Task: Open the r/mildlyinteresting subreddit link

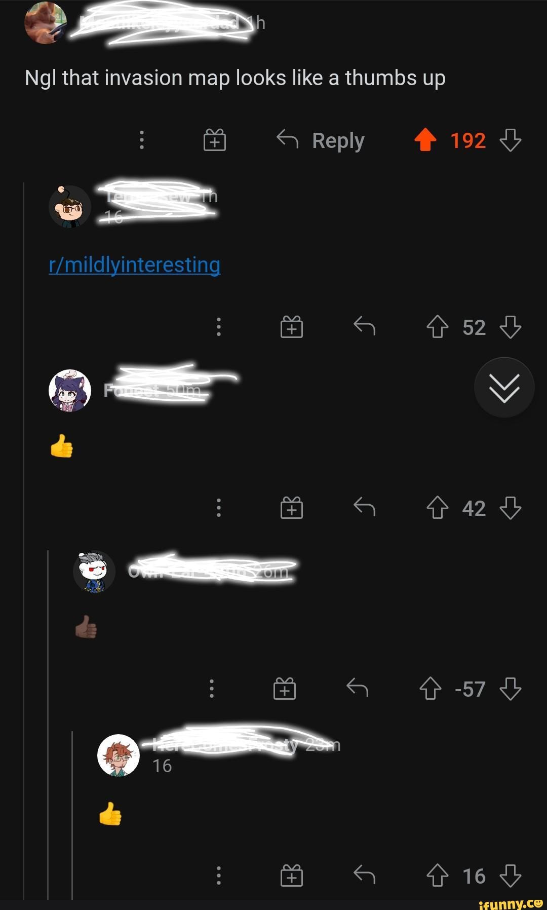Action: pyautogui.click(x=135, y=265)
